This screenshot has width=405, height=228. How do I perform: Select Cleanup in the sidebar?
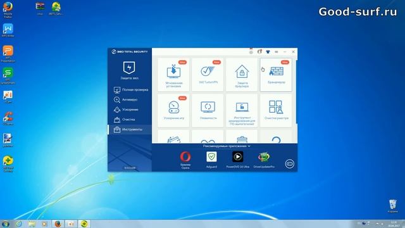coord(130,120)
